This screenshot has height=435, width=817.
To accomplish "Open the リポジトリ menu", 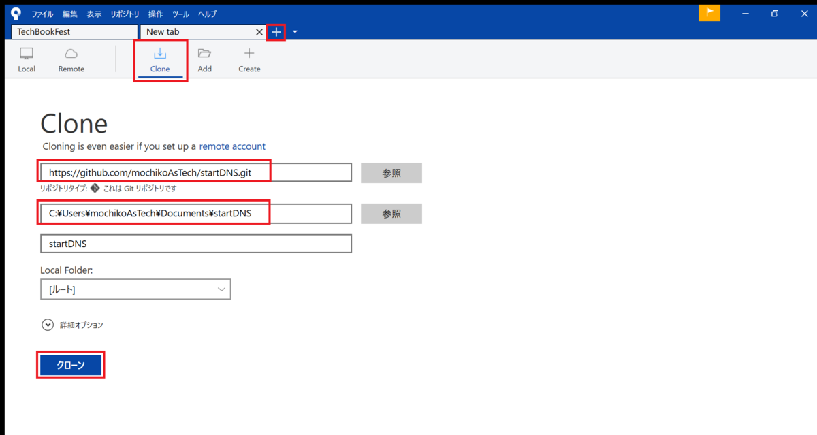I will pos(125,14).
